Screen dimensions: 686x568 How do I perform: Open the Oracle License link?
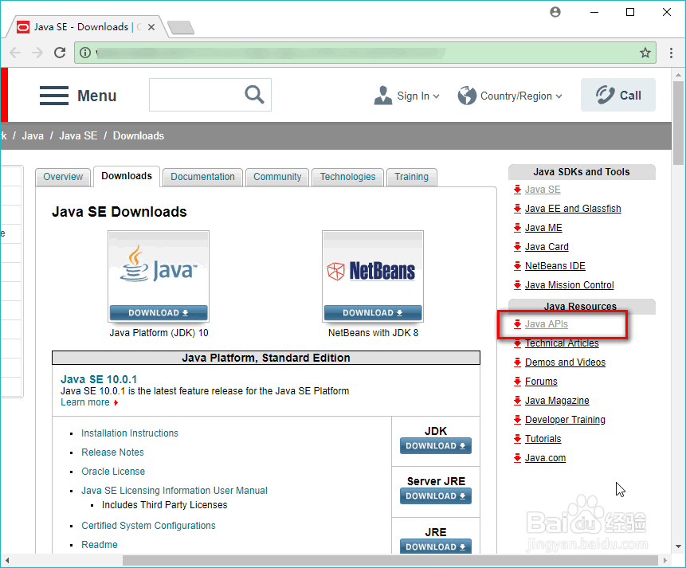point(113,472)
